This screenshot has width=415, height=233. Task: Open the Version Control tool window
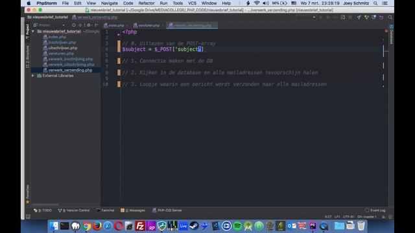(74, 210)
